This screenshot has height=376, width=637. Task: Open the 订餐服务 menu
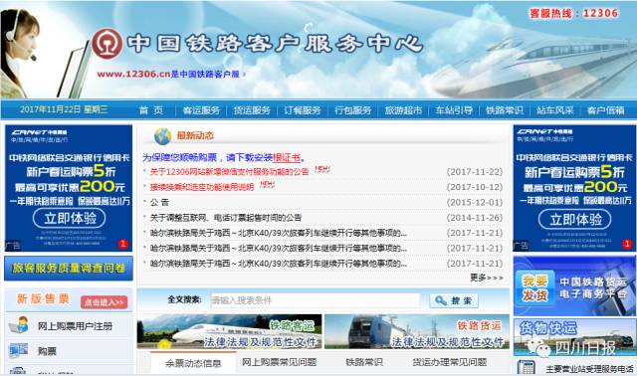click(x=303, y=110)
